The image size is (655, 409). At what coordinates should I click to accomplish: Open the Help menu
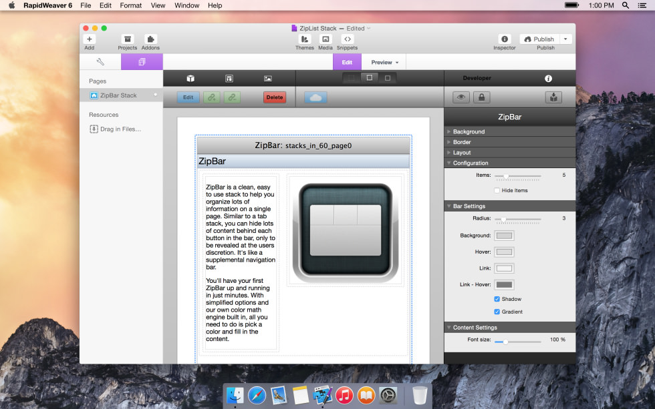tap(215, 5)
